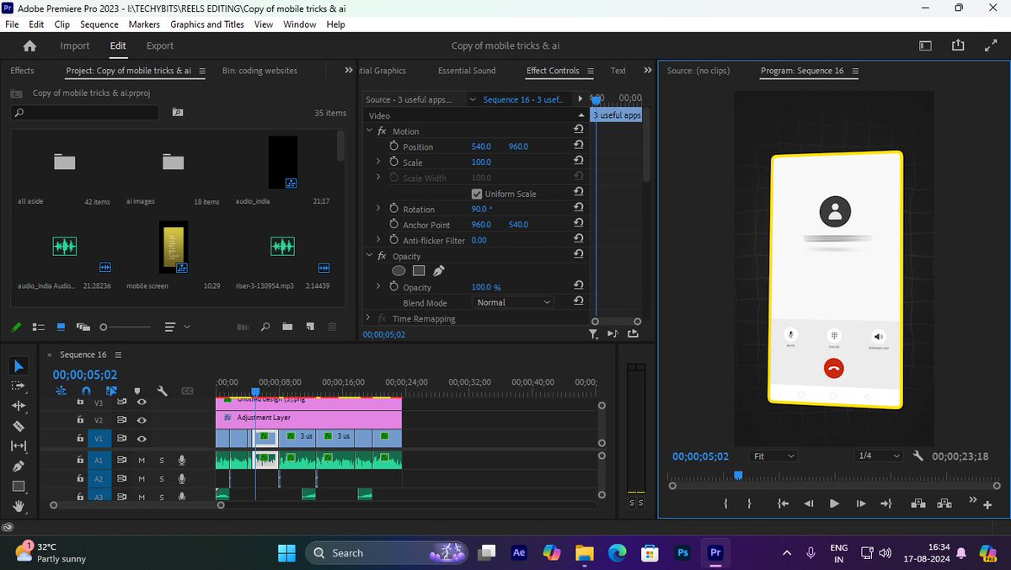Click New Bin folder icon in Project panel
The width and height of the screenshot is (1011, 570).
[x=287, y=327]
